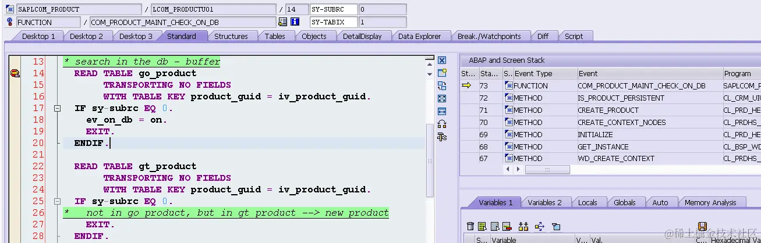Click the new tool icon beside the editor

point(442,73)
